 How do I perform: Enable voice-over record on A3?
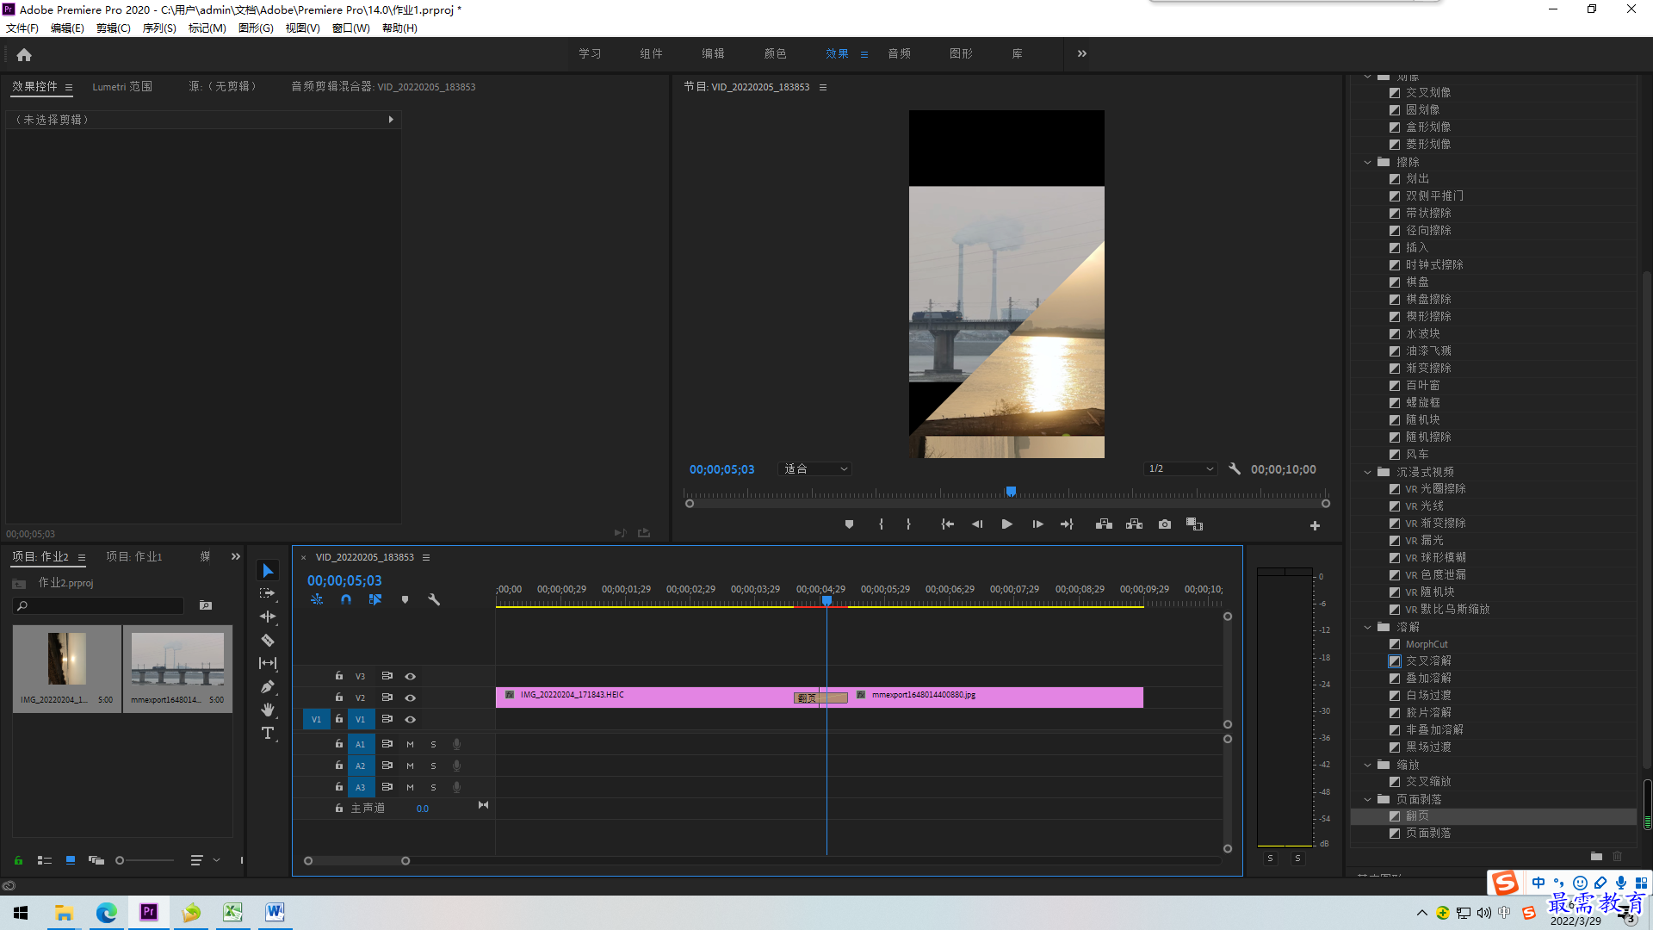(x=456, y=787)
